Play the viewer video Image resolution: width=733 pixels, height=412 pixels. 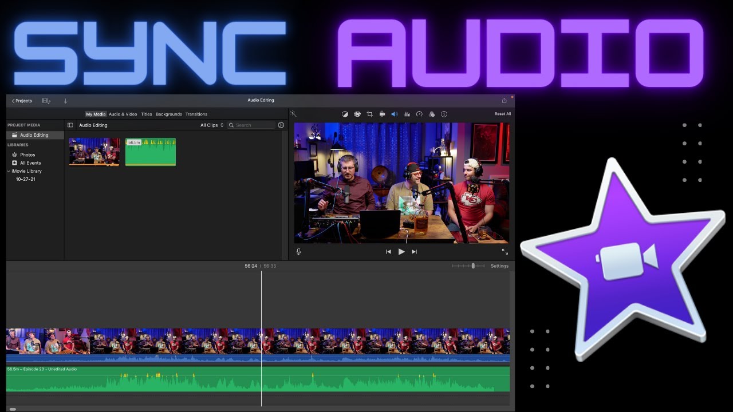click(401, 252)
